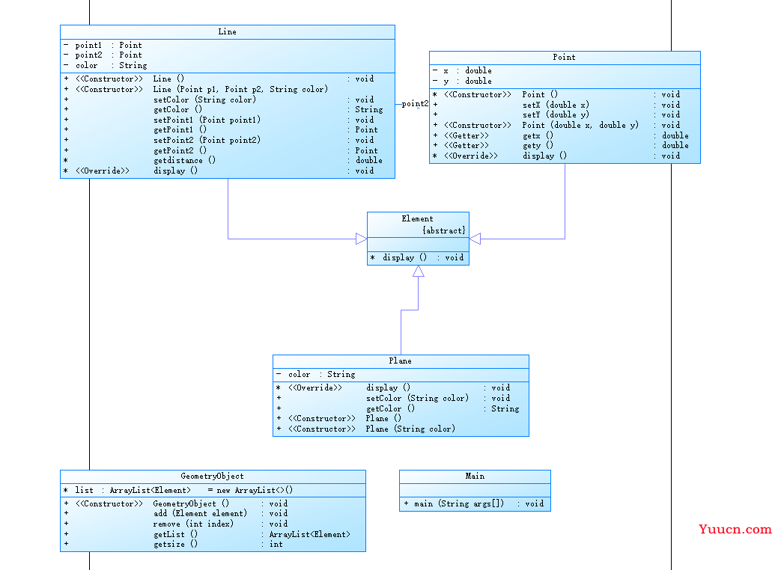The image size is (781, 570).
Task: Select the Main class title
Action: (x=475, y=476)
